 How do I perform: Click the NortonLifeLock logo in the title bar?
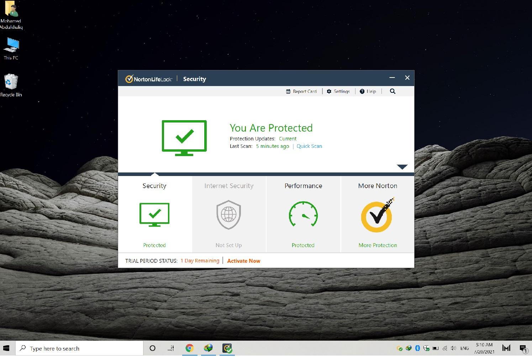pyautogui.click(x=148, y=79)
